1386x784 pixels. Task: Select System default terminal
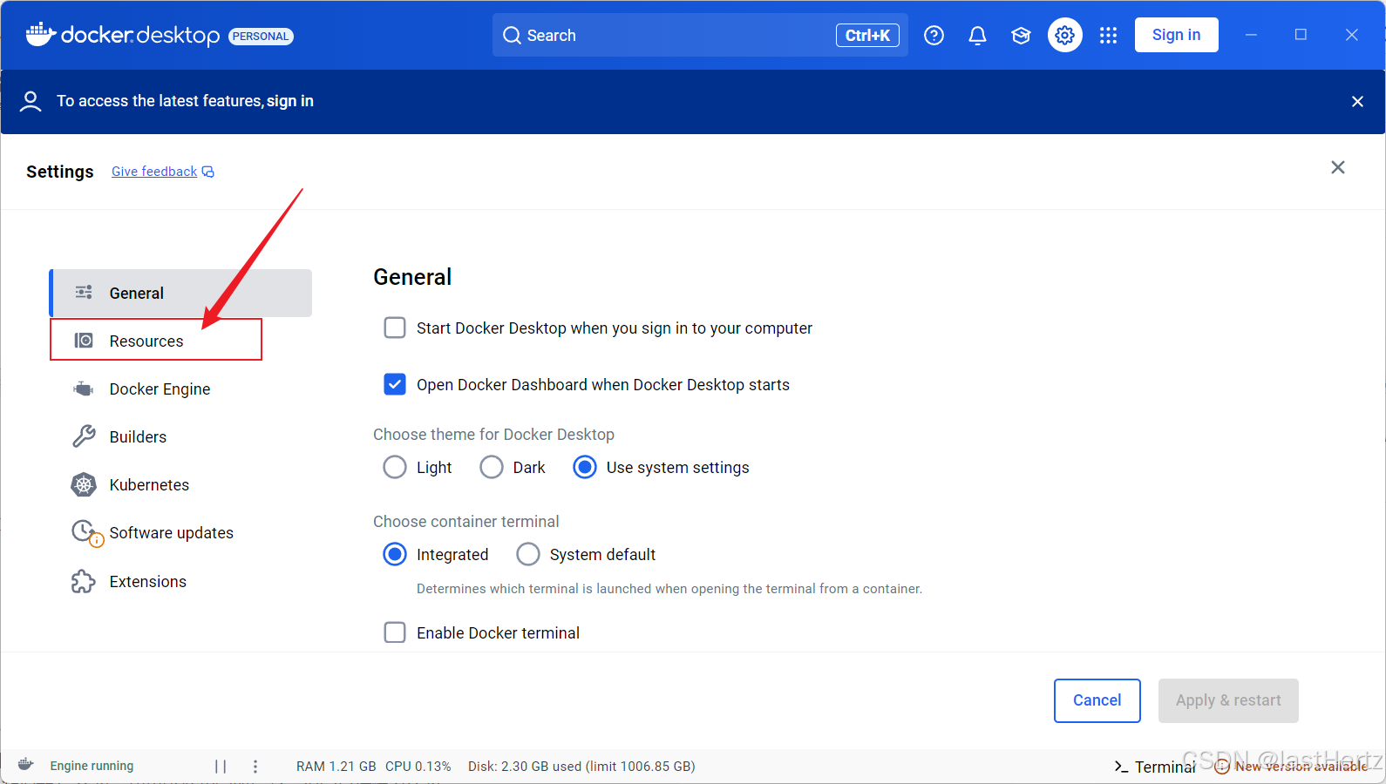click(x=528, y=554)
